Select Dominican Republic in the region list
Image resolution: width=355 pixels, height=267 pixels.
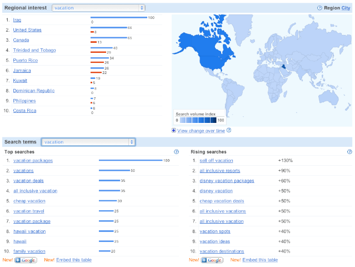[x=34, y=91]
